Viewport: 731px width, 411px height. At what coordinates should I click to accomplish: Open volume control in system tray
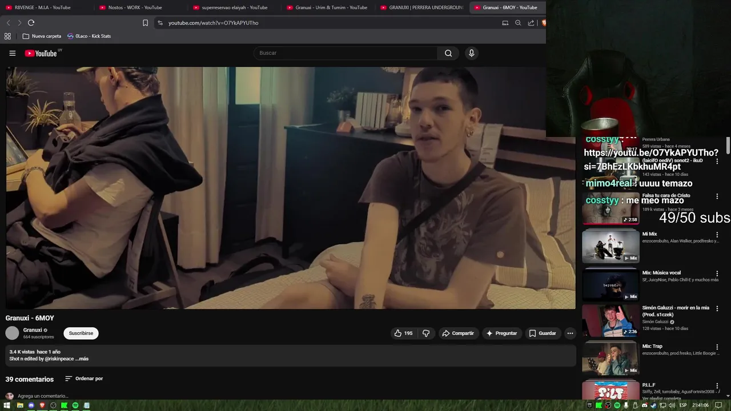tap(672, 405)
